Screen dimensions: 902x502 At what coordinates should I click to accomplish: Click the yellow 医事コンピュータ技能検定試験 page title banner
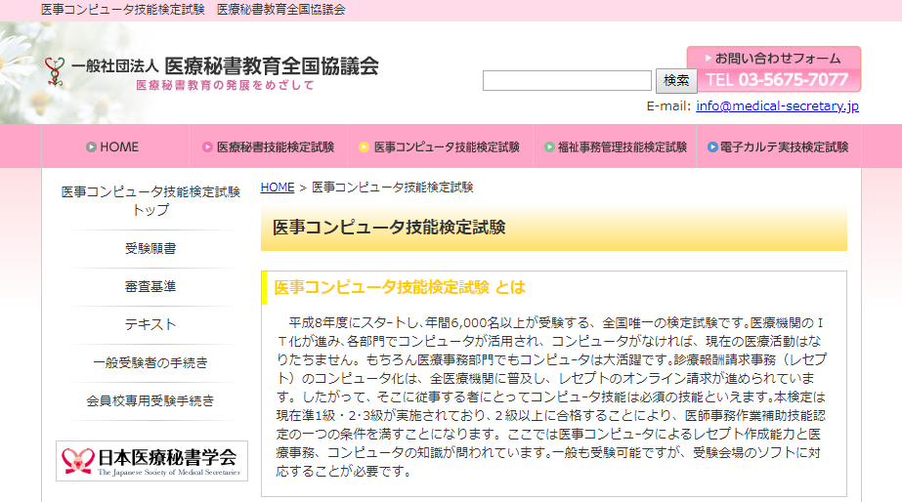click(x=554, y=228)
